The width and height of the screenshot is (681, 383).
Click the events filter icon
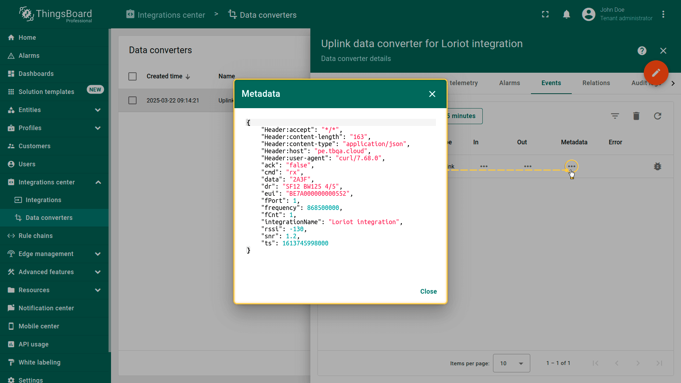click(615, 116)
